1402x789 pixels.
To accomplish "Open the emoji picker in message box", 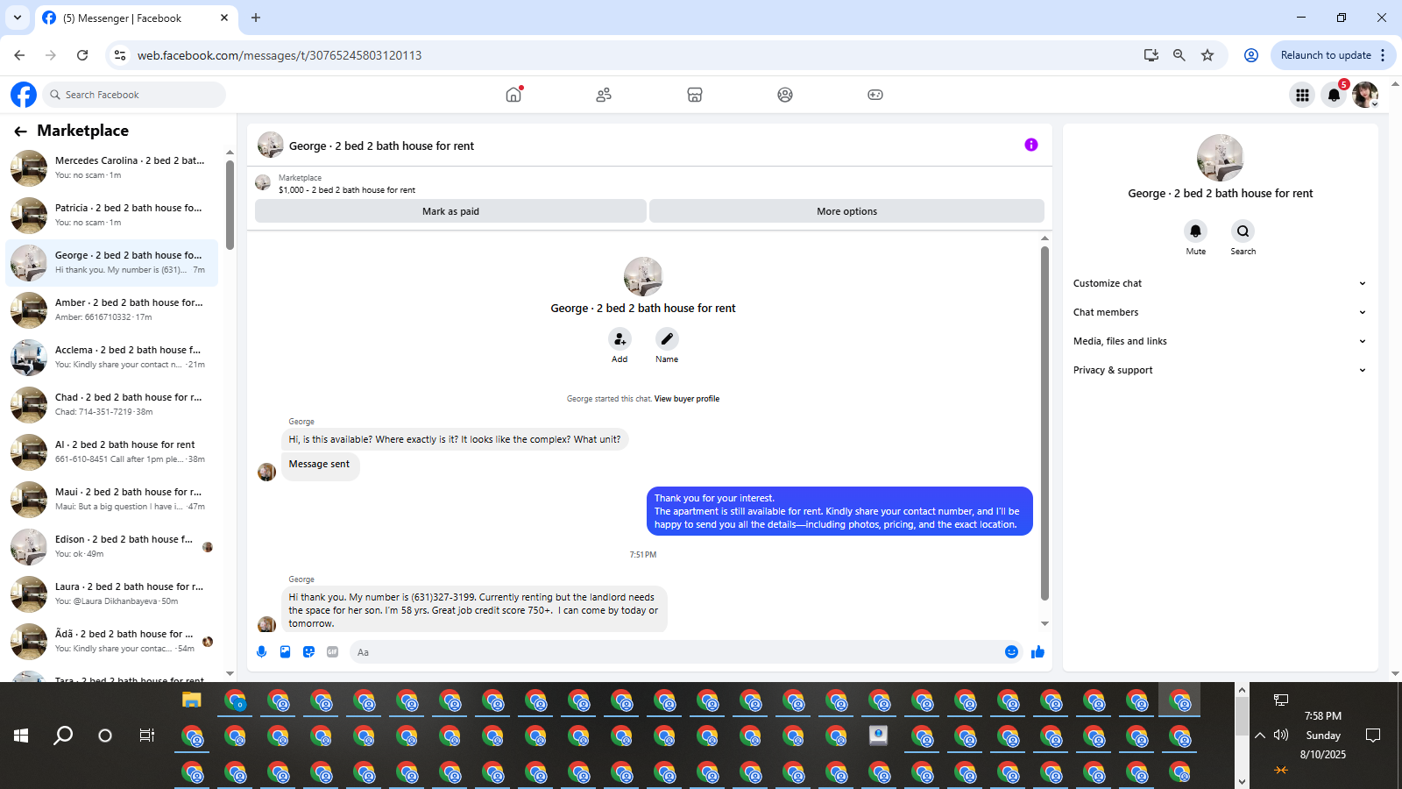I will (x=1011, y=651).
